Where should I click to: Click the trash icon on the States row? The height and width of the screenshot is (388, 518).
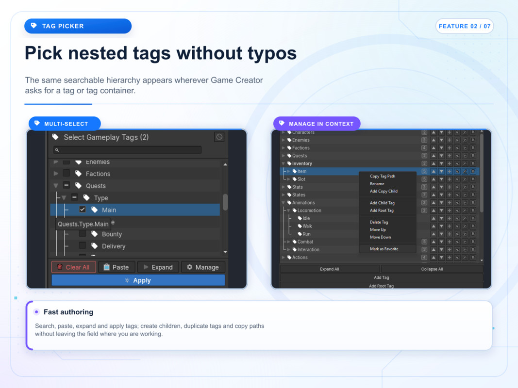pyautogui.click(x=473, y=194)
